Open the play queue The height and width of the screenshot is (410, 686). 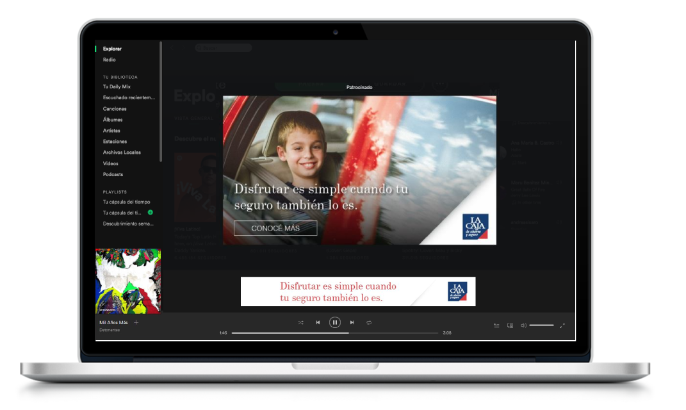tap(496, 325)
